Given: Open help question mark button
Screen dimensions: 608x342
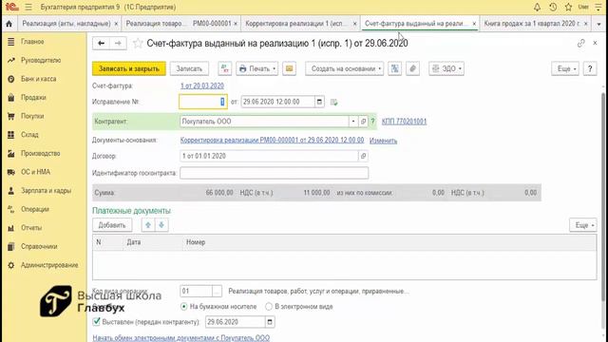Looking at the screenshot, I should coord(590,68).
